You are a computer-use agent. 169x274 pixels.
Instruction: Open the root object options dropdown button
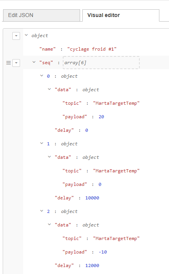[16, 36]
